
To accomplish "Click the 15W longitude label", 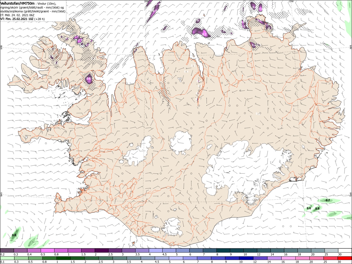I will tap(291, 1).
